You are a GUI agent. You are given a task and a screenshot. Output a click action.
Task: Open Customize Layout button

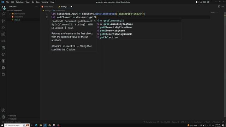208,2
